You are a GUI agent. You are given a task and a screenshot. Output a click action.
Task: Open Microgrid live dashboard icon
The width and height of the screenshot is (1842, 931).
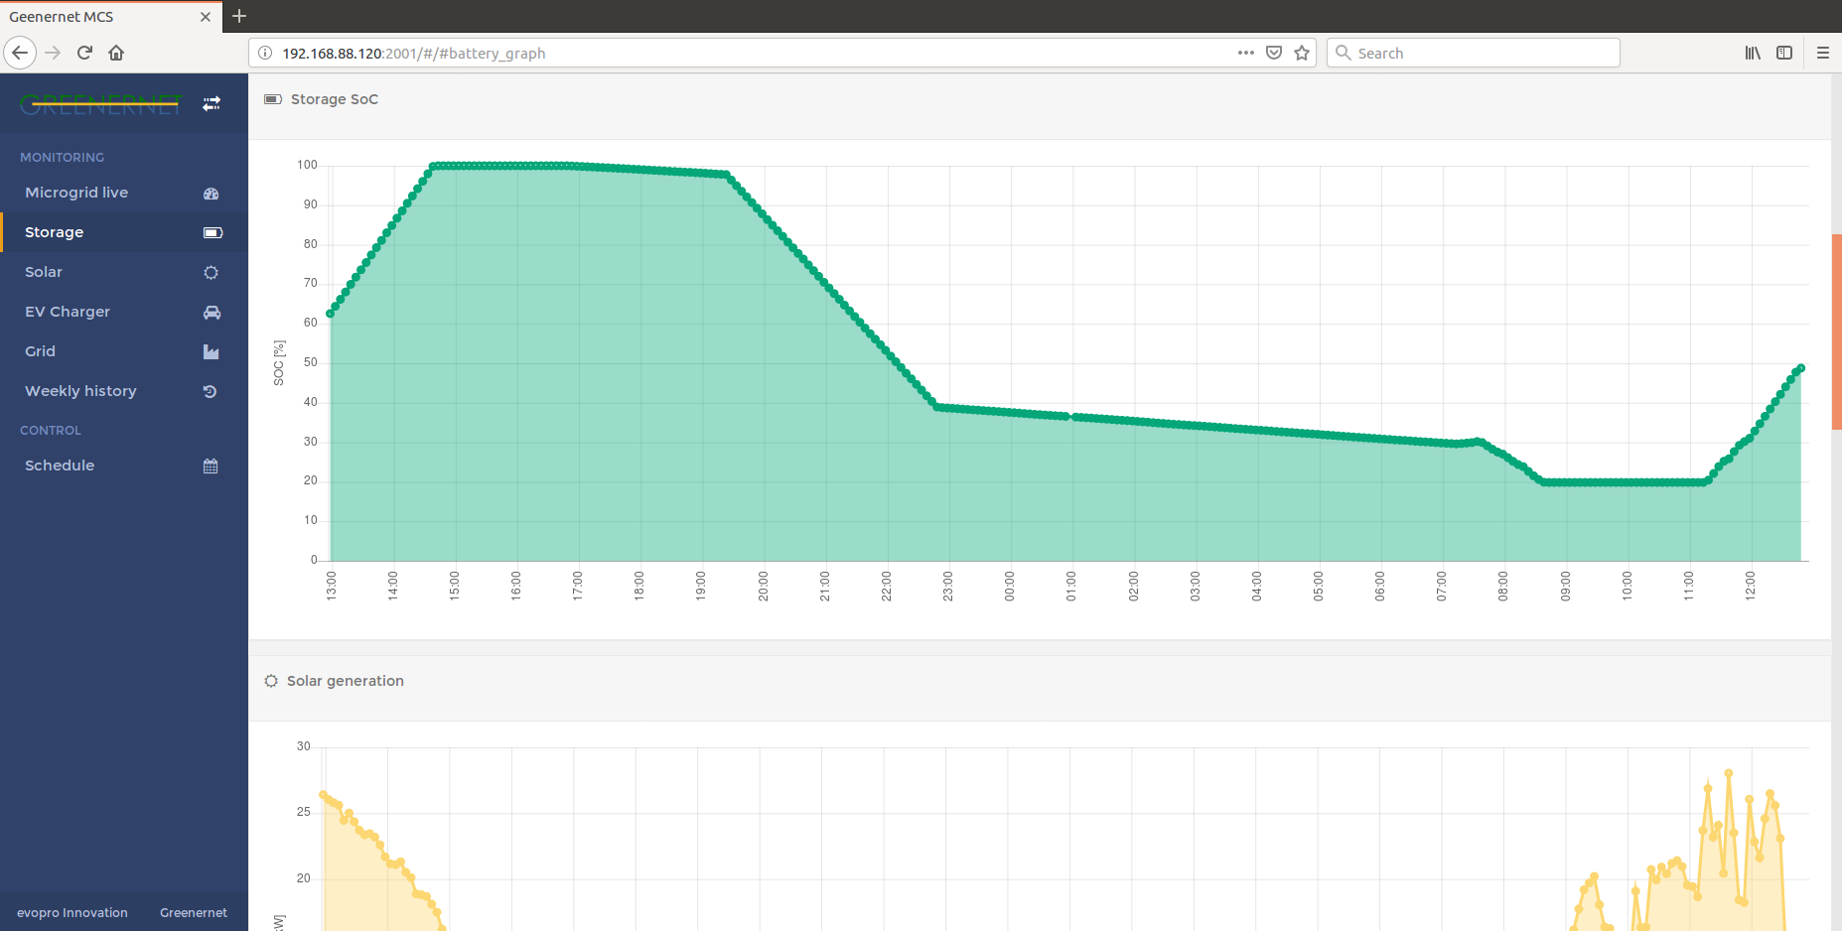click(x=212, y=194)
